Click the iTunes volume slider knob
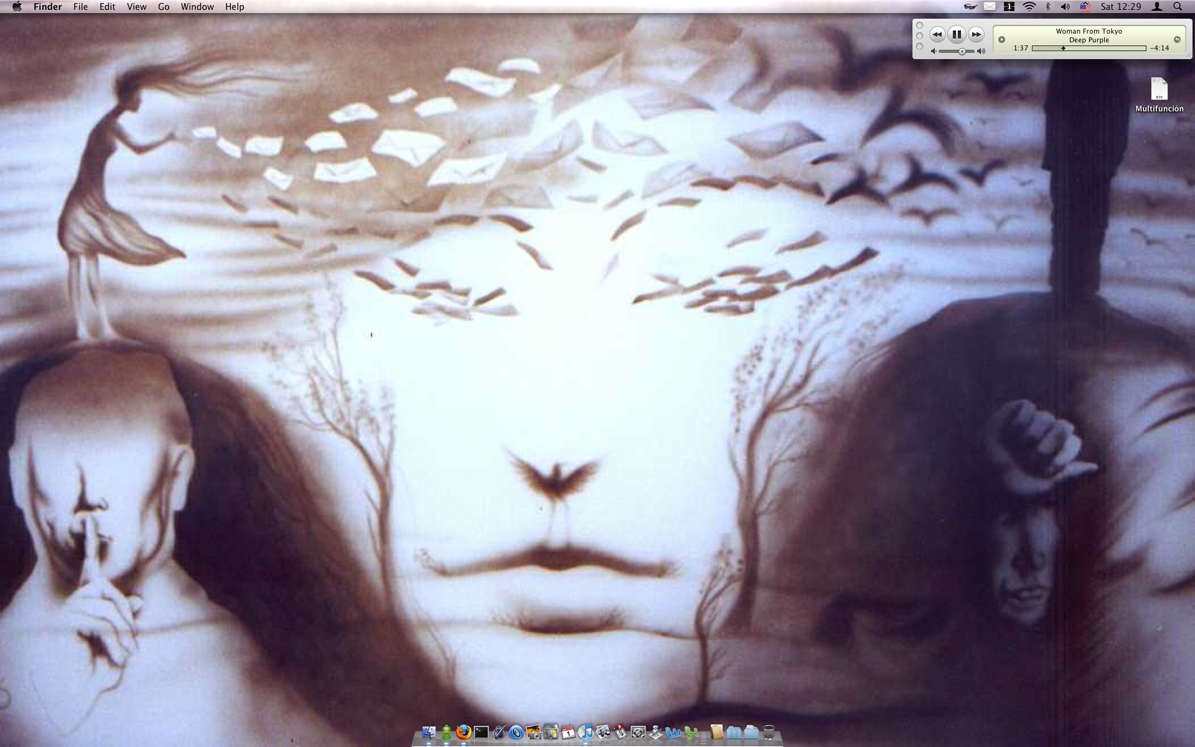The width and height of the screenshot is (1195, 747). click(x=962, y=51)
